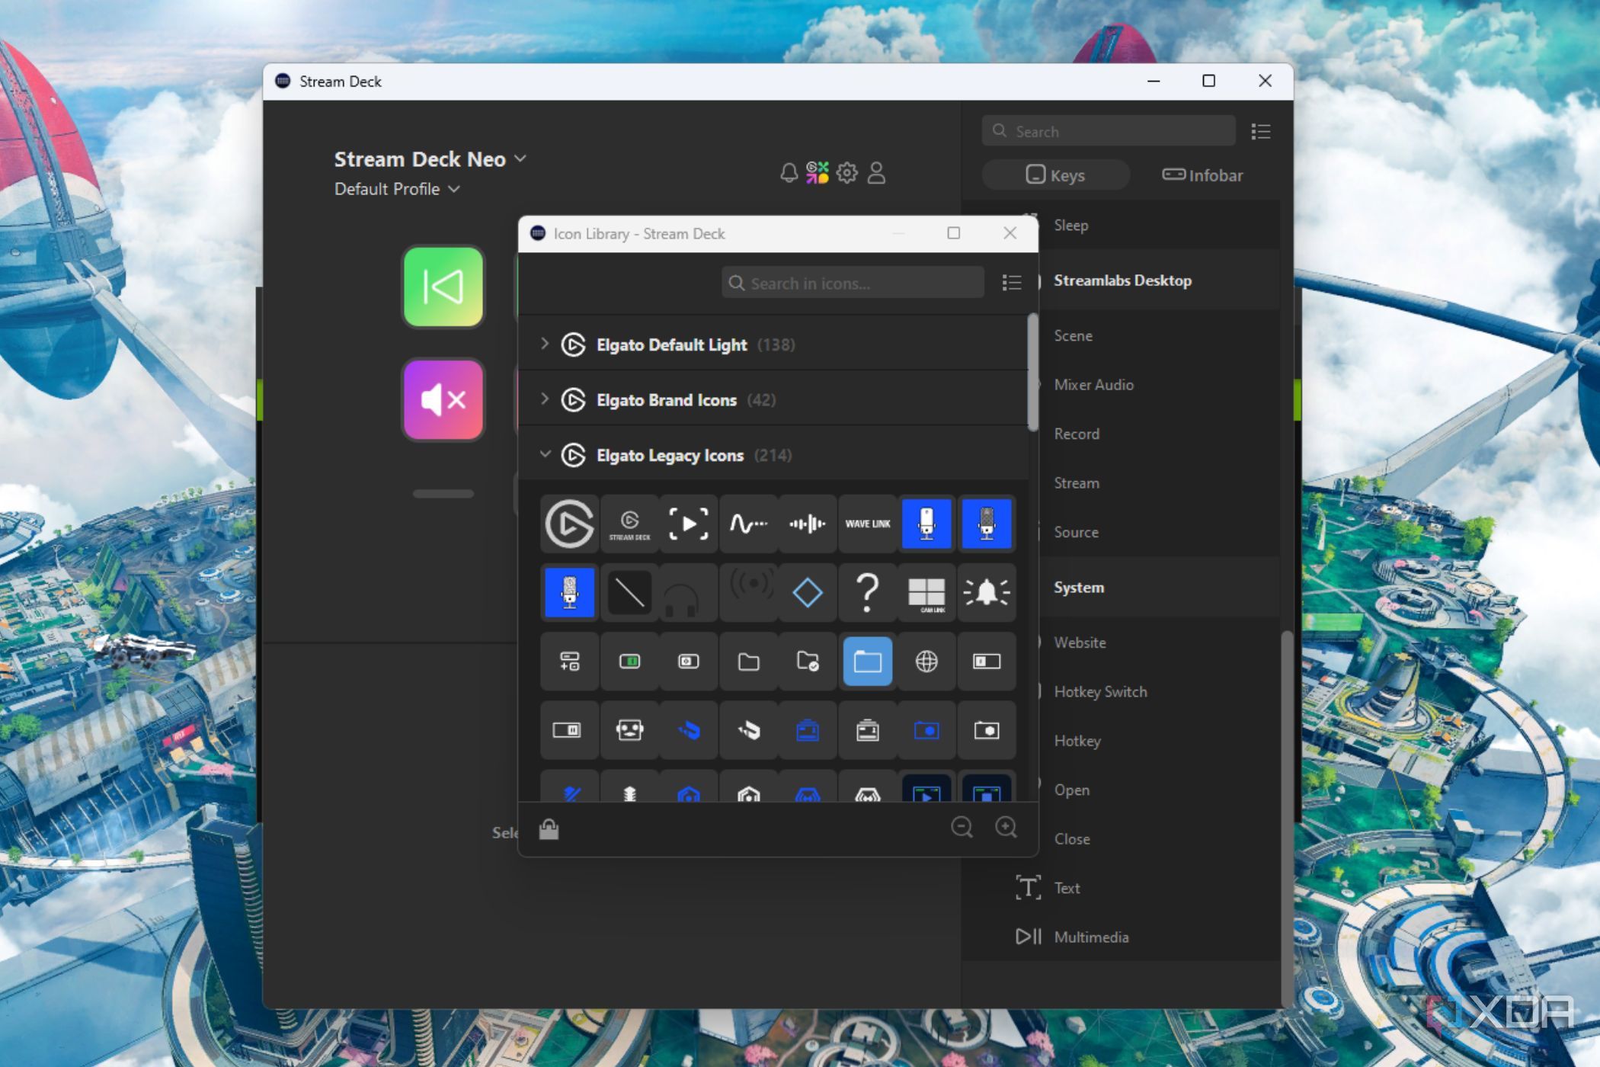Pick the globe icon in the icon grid
1600x1067 pixels.
[x=926, y=662]
